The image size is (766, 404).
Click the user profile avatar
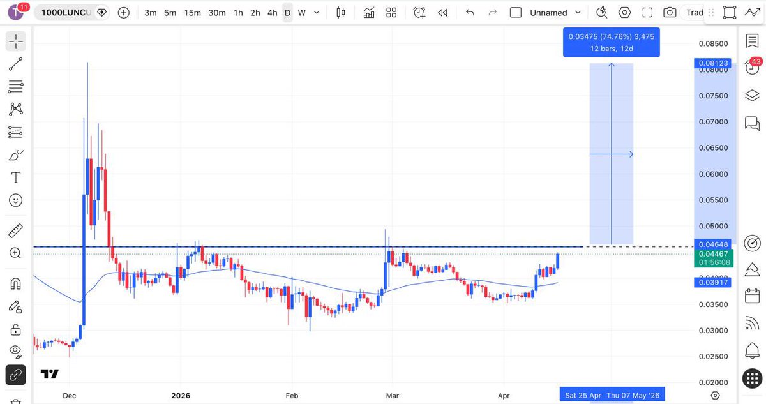click(16, 12)
